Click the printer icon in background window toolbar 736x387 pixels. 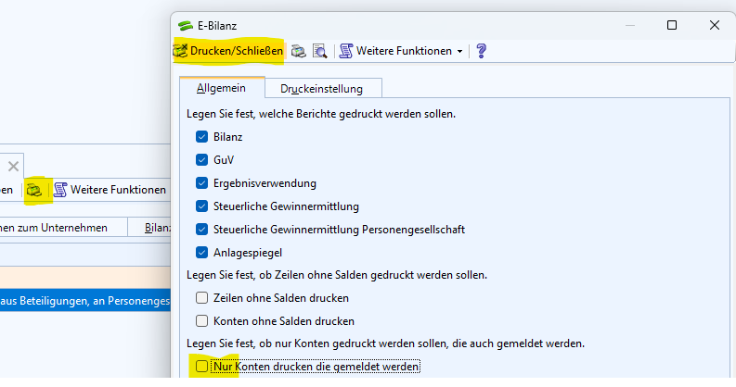click(34, 190)
